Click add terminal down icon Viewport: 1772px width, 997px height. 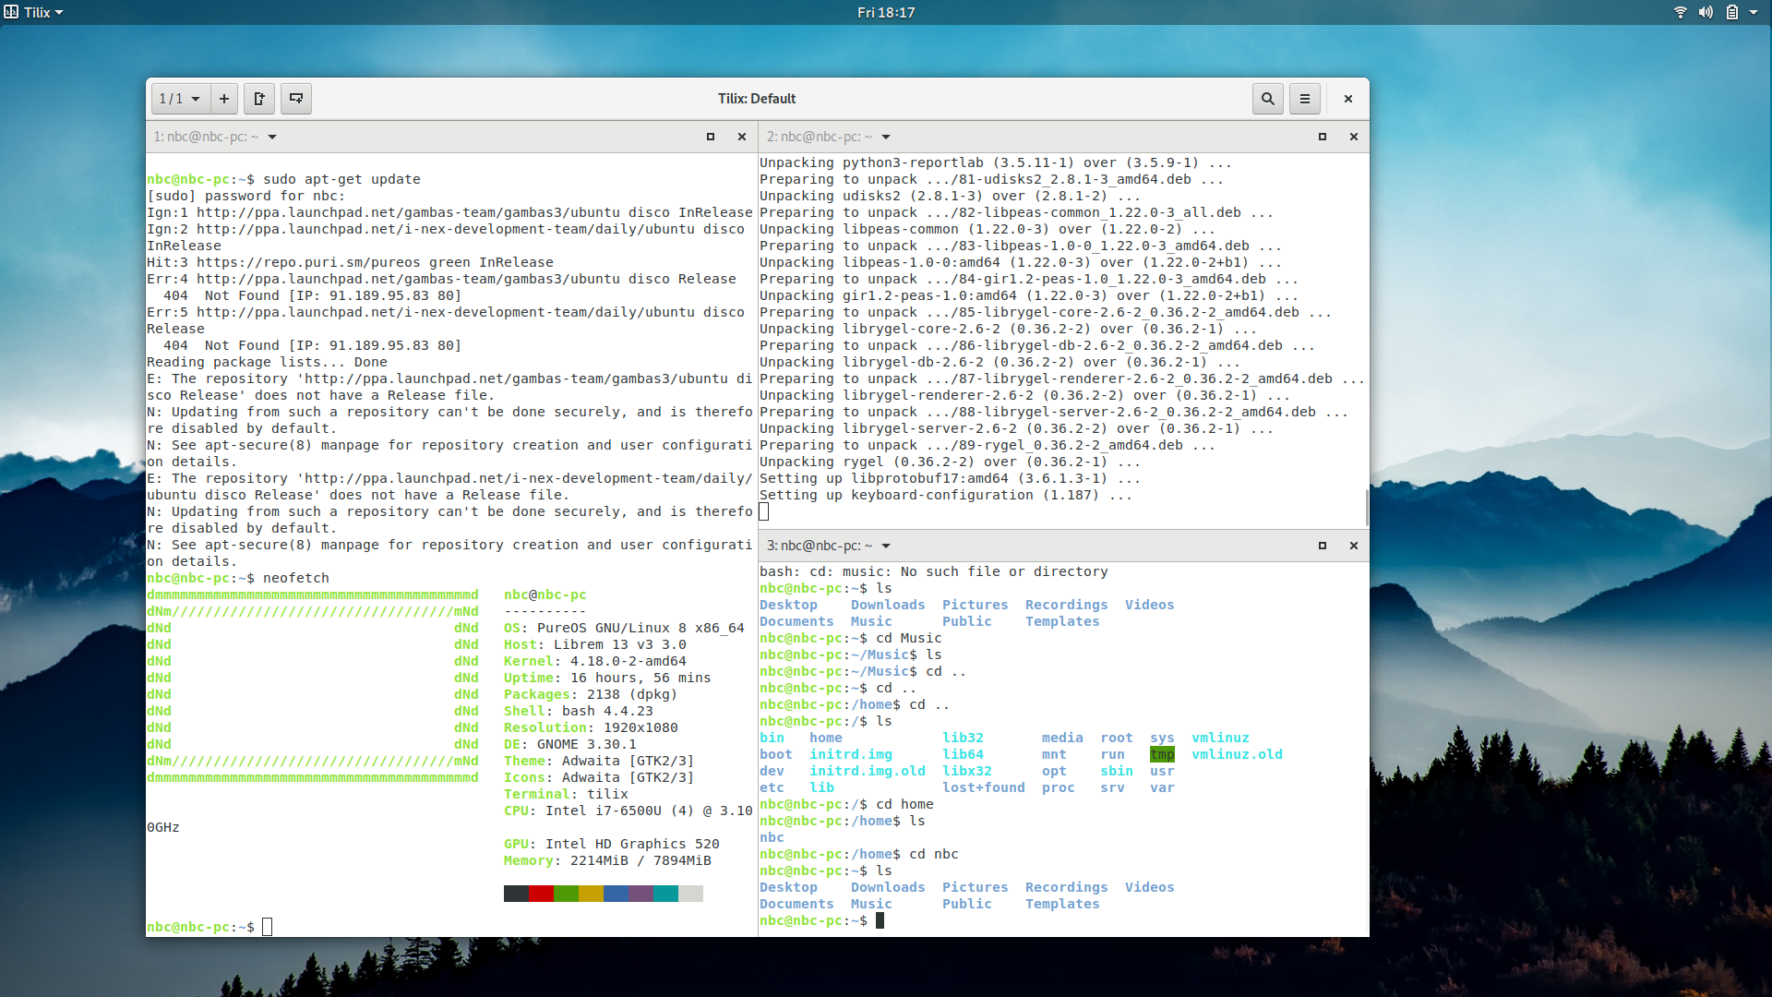tap(296, 99)
